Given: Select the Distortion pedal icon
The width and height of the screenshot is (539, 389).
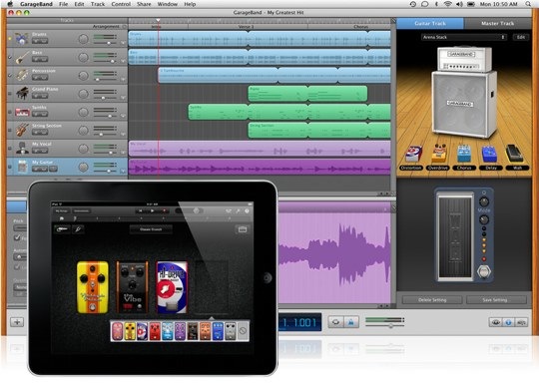Looking at the screenshot, I should point(413,154).
